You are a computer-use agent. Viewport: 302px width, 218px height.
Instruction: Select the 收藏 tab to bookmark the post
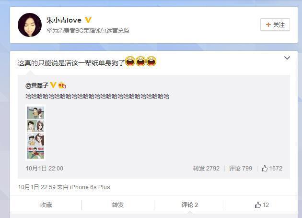pyautogui.click(x=46, y=205)
